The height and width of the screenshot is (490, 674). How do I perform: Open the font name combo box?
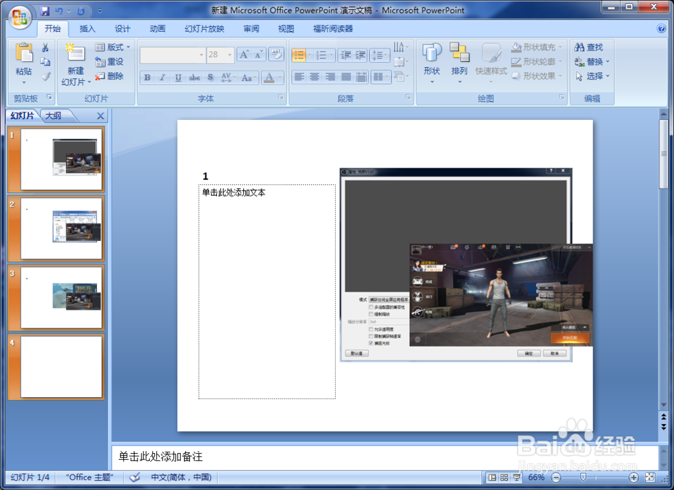click(x=172, y=55)
